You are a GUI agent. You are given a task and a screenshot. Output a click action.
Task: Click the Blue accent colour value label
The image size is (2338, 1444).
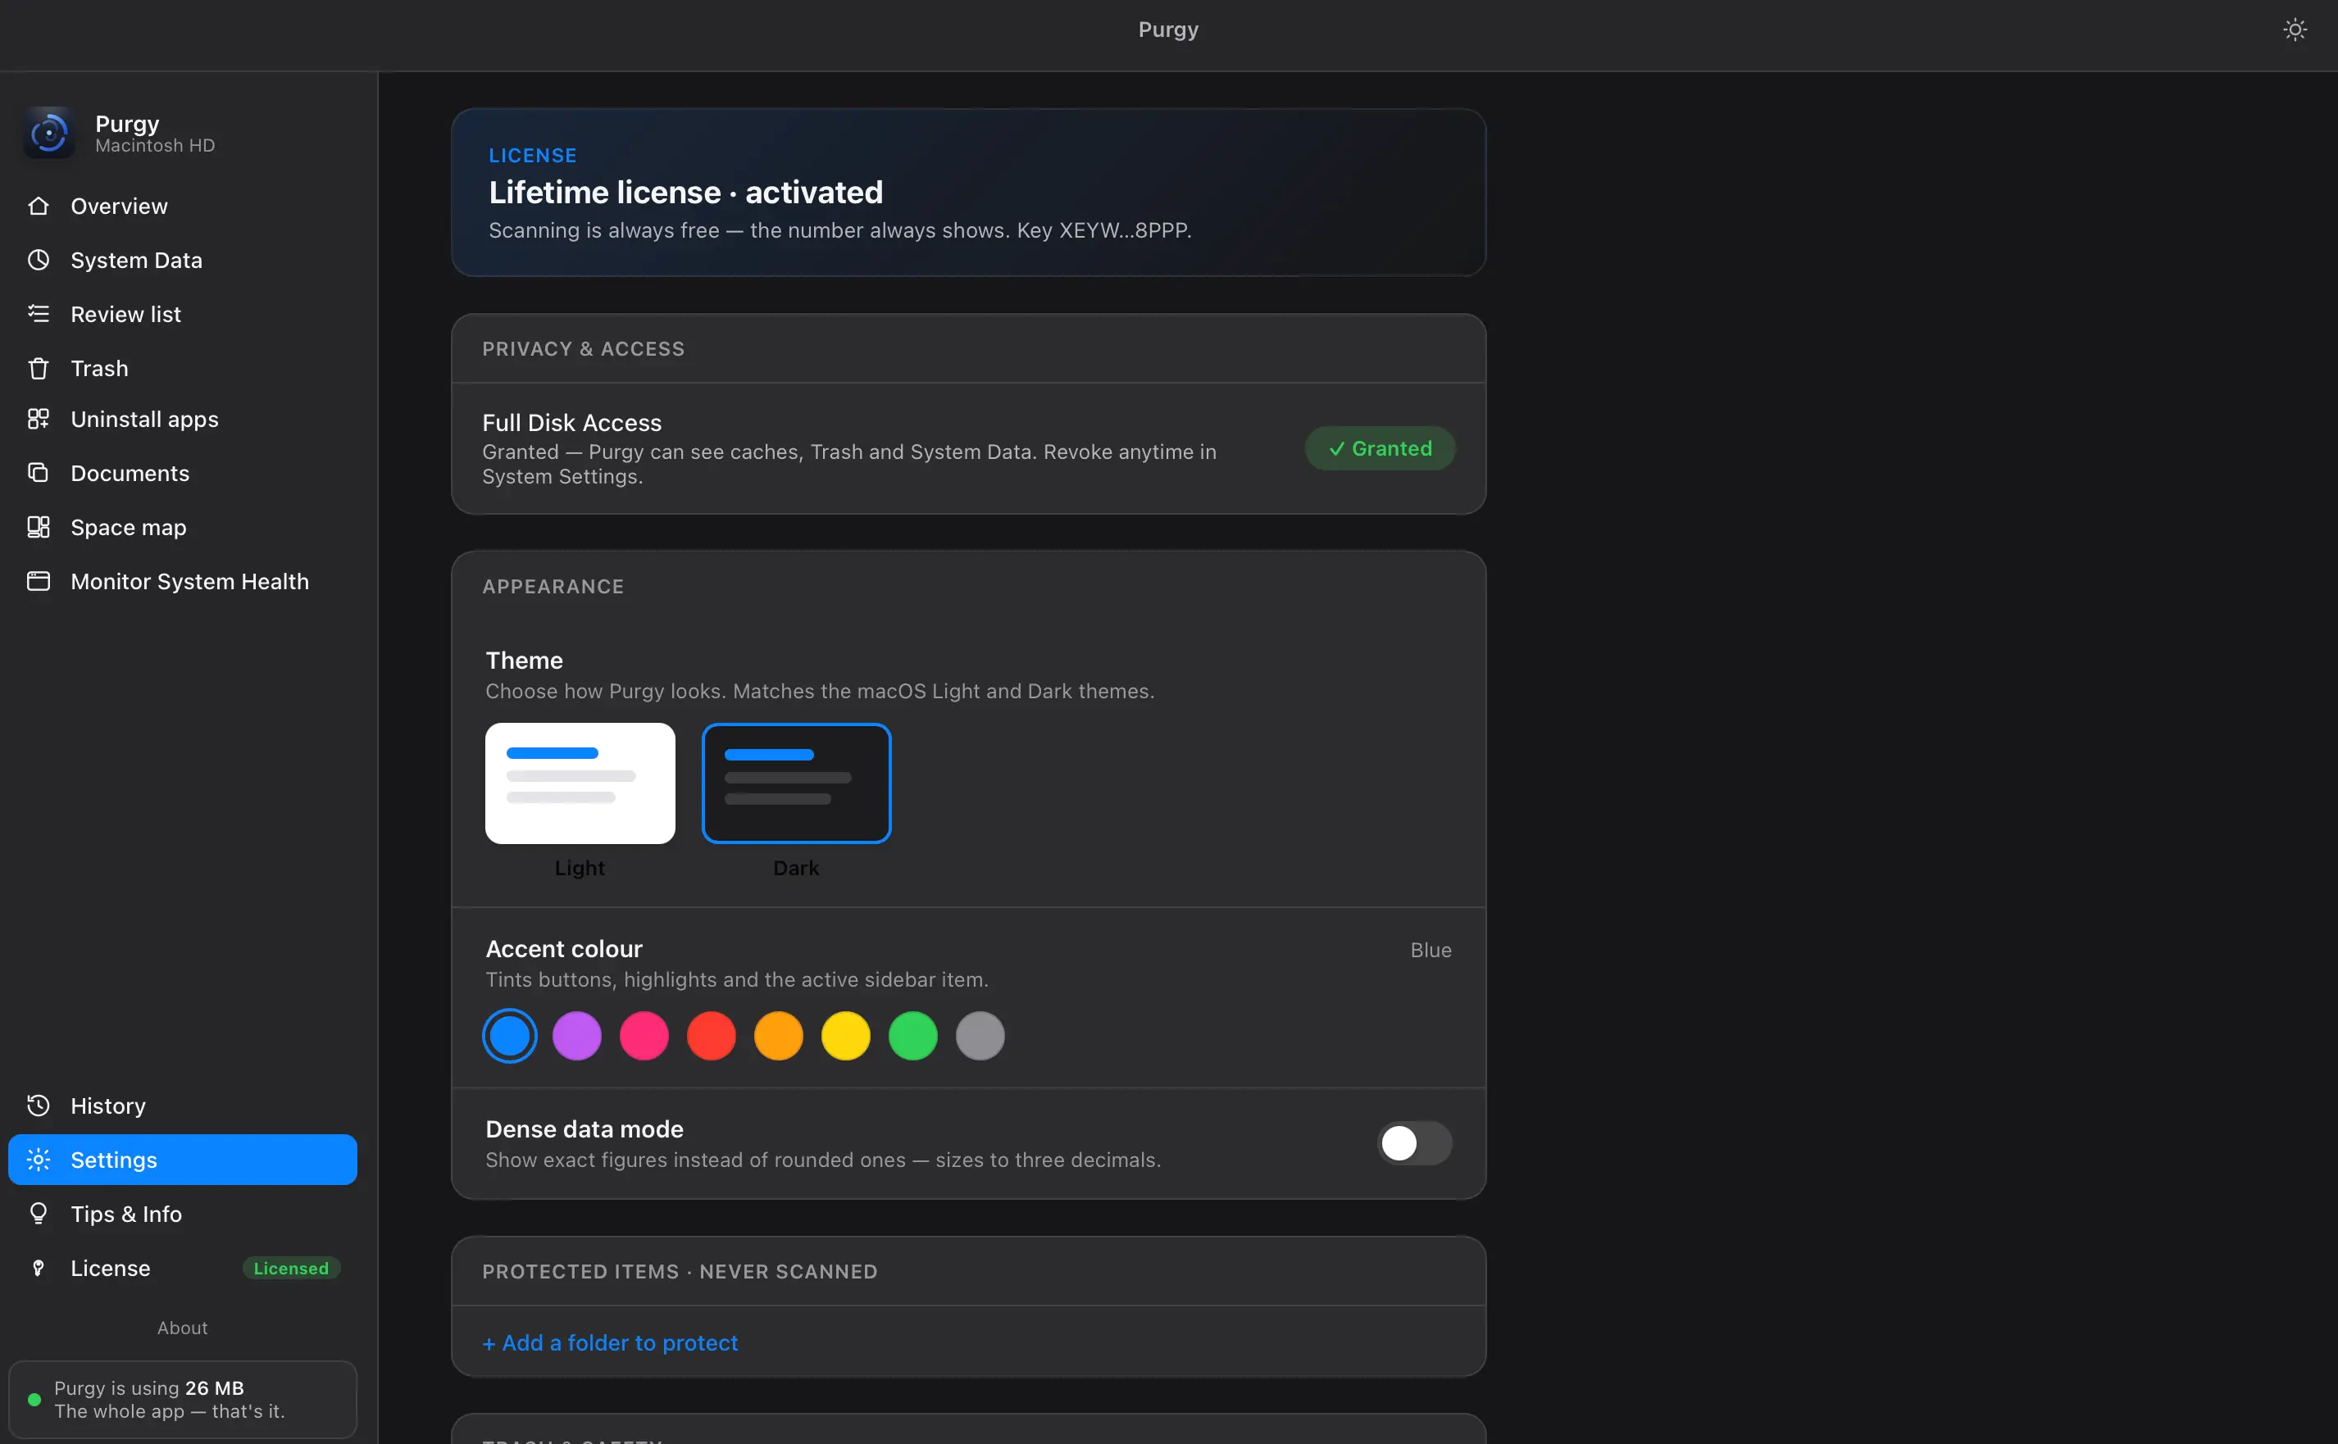pyautogui.click(x=1431, y=951)
